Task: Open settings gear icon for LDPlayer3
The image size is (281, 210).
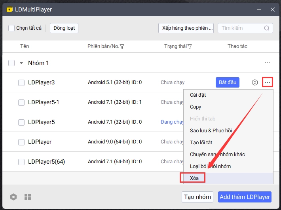Action: (254, 82)
